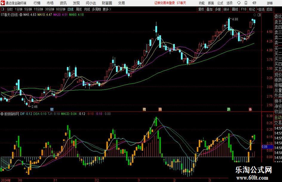Click the 证券交易未登录 login status link
Viewport: 282px width, 182px height.
164,3
